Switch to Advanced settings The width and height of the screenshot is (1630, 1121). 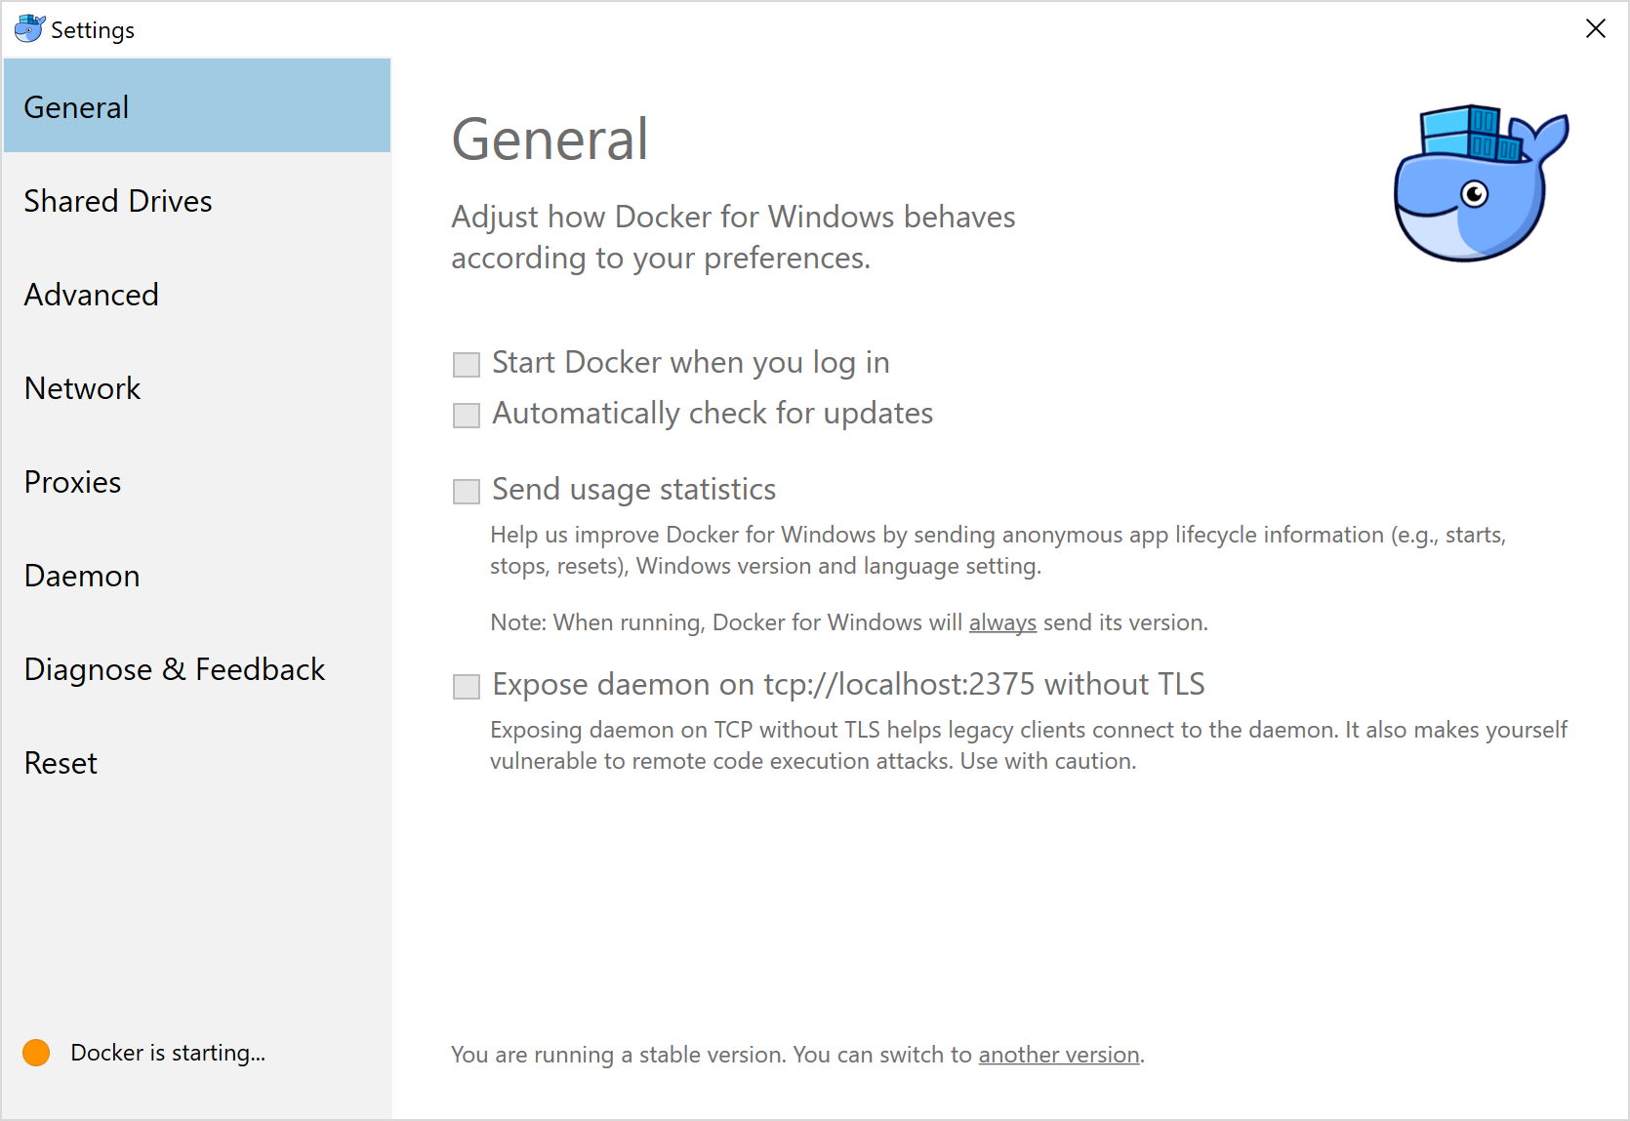click(197, 294)
